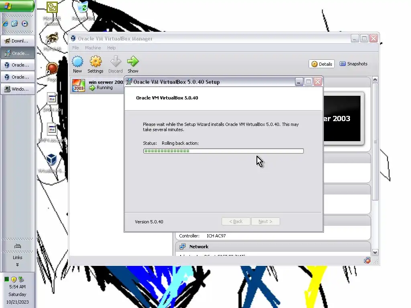The image size is (411, 308).
Task: Click the New machine toolbar icon
Action: tap(77, 64)
